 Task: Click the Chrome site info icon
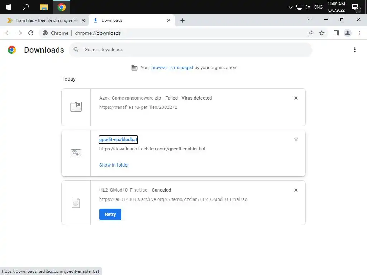pyautogui.click(x=45, y=33)
